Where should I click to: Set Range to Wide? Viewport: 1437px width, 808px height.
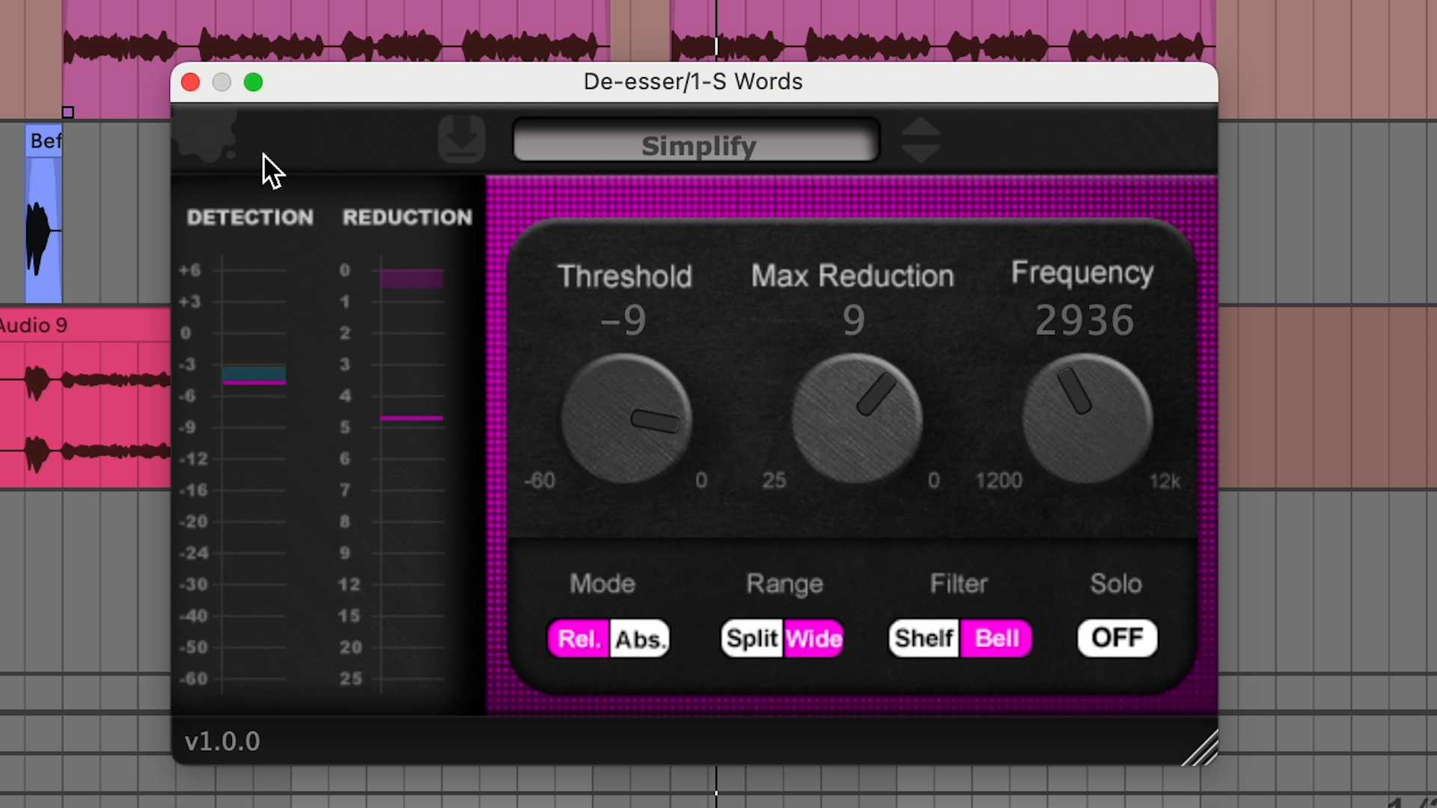[x=814, y=639]
